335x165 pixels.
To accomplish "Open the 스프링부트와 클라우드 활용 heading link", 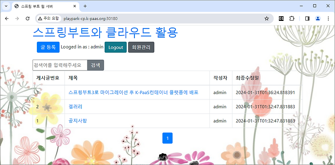I will [x=106, y=33].
